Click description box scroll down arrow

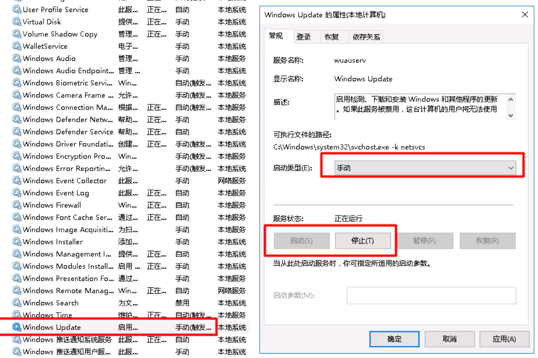click(510, 115)
